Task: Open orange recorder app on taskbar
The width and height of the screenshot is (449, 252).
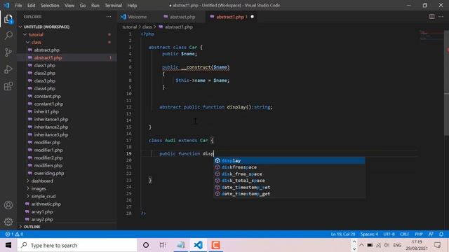Action: [x=215, y=245]
